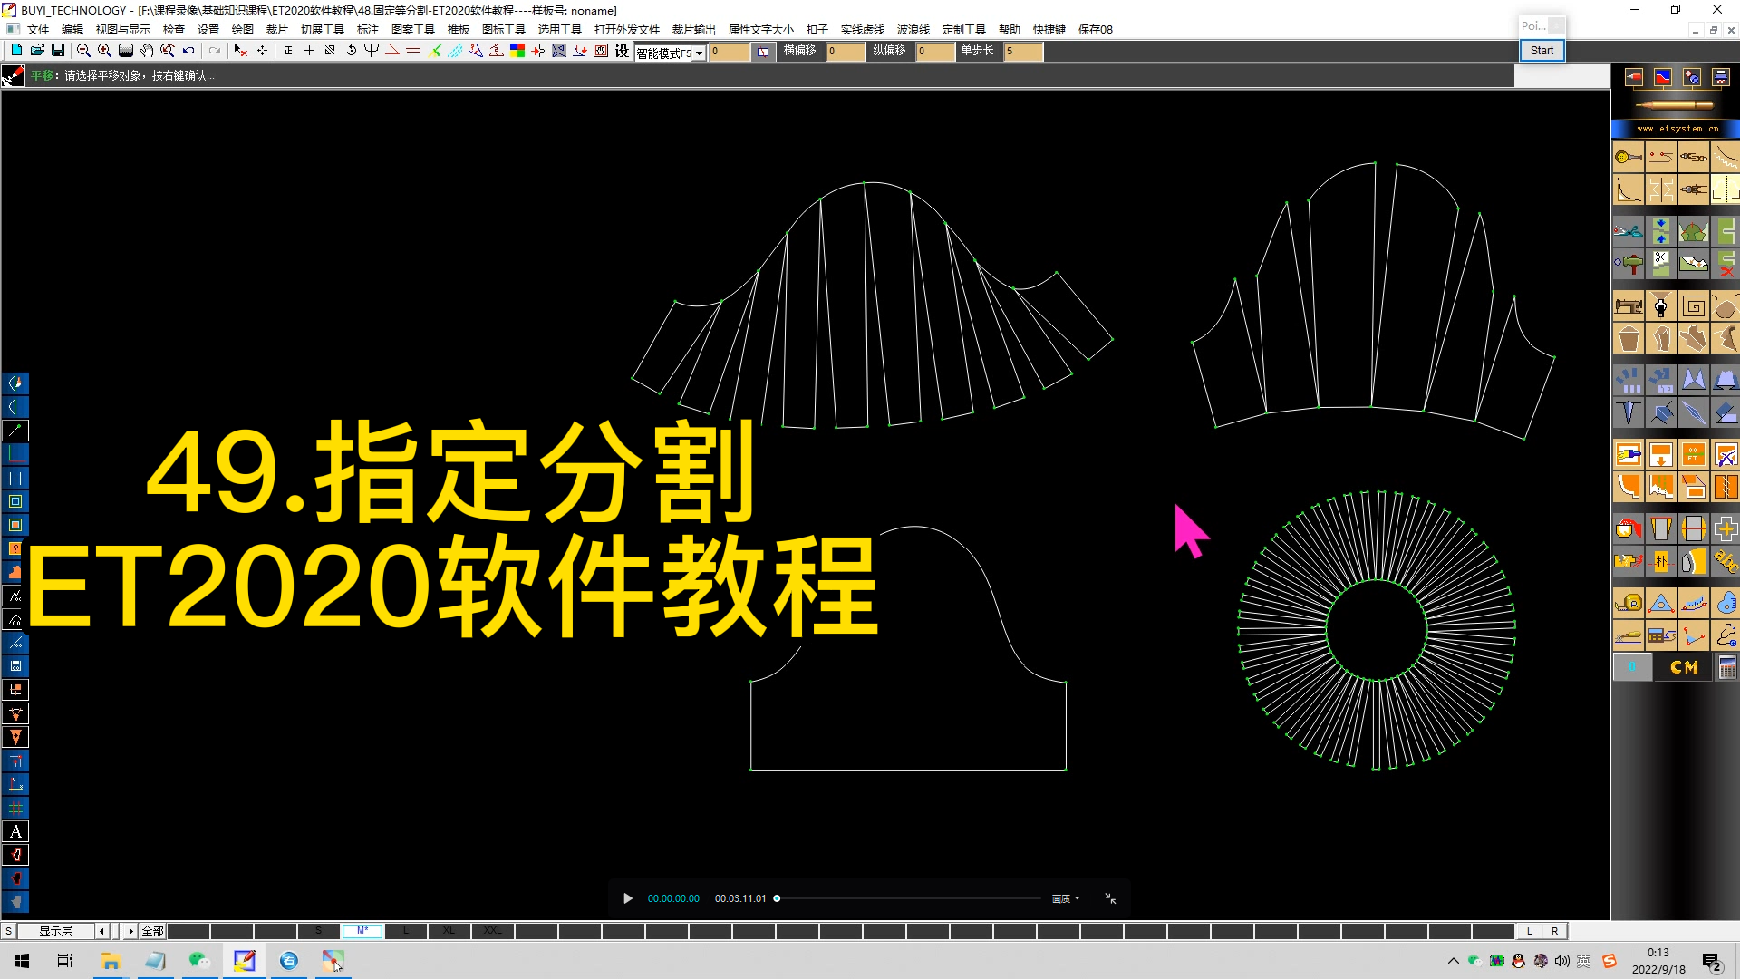Image resolution: width=1740 pixels, height=979 pixels.
Task: Toggle the L button at right of size bar
Action: [1530, 931]
